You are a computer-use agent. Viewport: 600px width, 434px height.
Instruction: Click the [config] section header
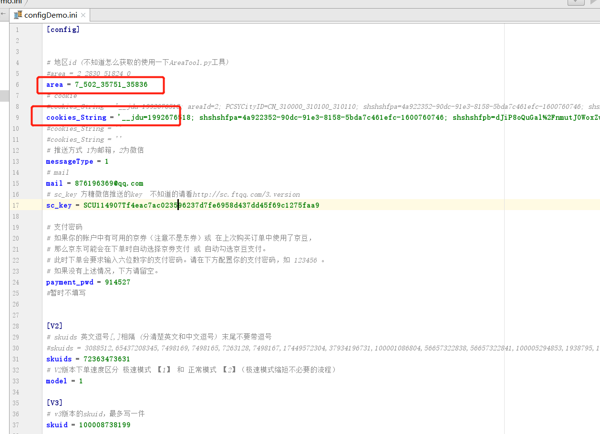pos(63,30)
